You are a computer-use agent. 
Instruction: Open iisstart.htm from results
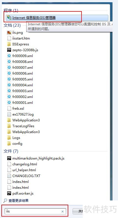[x=18, y=38]
